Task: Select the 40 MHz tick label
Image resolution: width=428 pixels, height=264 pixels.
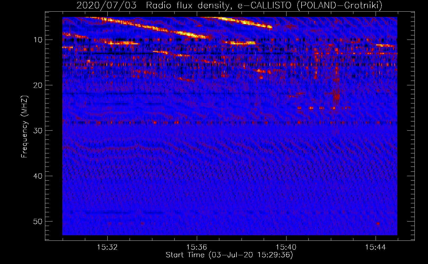Action: 38,176
